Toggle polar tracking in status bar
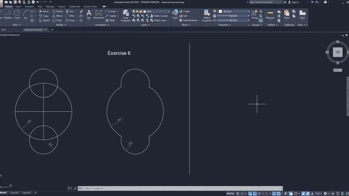 coord(259,194)
